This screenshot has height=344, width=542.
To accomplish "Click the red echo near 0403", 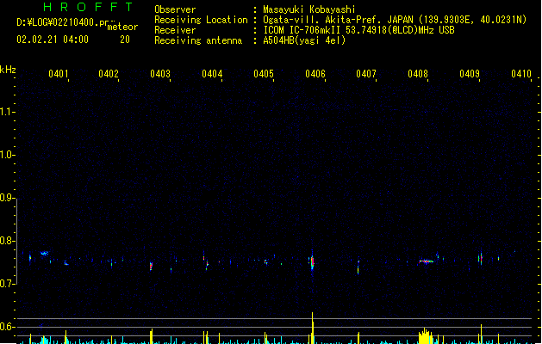I will pyautogui.click(x=151, y=266).
